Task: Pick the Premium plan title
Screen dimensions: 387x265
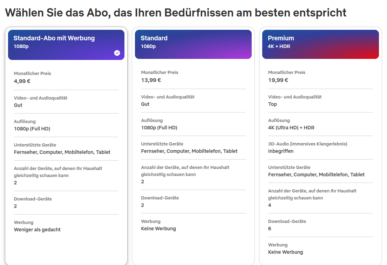Action: point(281,38)
